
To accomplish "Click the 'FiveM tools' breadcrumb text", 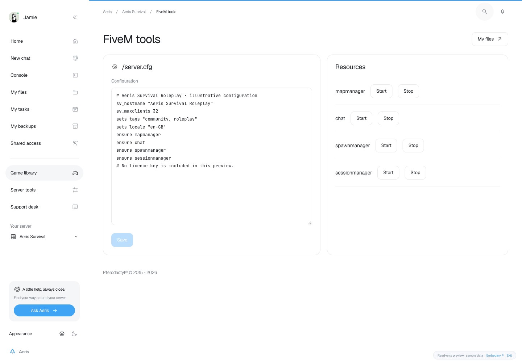I will (x=166, y=12).
